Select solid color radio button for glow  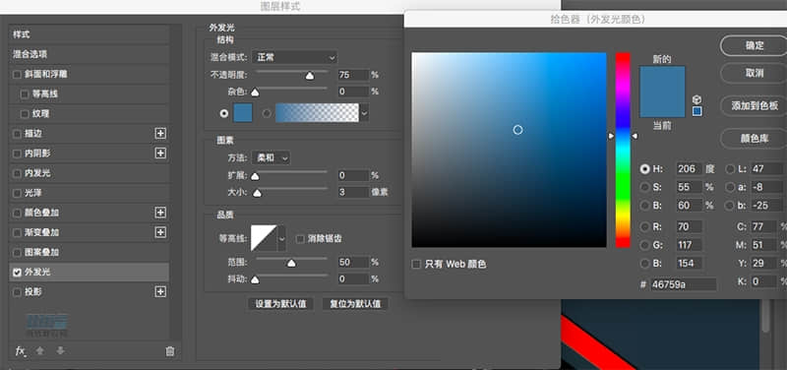click(x=224, y=113)
